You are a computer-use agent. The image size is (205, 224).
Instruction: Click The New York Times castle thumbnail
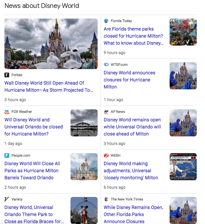point(183,210)
